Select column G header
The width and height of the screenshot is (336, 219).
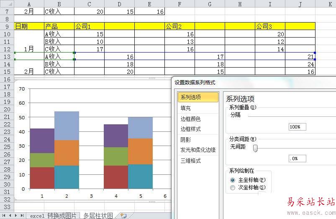[x=210, y=4]
